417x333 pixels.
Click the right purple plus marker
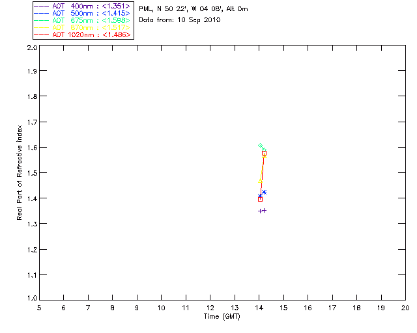point(264,211)
